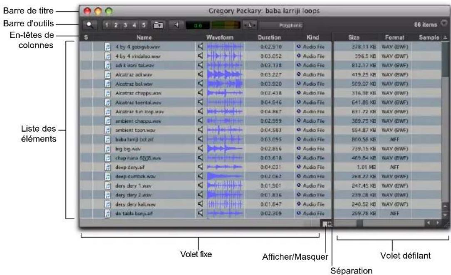
Task: Sort by the Size column header
Action: 354,37
